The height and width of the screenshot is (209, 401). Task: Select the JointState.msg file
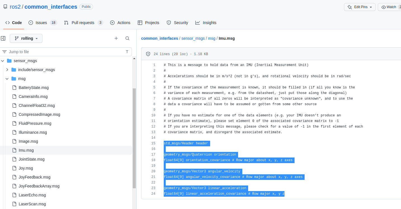pyautogui.click(x=31, y=159)
